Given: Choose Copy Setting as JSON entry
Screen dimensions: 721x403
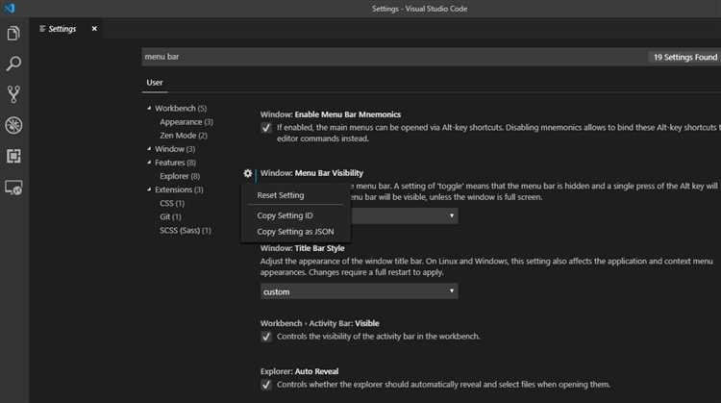Looking at the screenshot, I should click(296, 232).
